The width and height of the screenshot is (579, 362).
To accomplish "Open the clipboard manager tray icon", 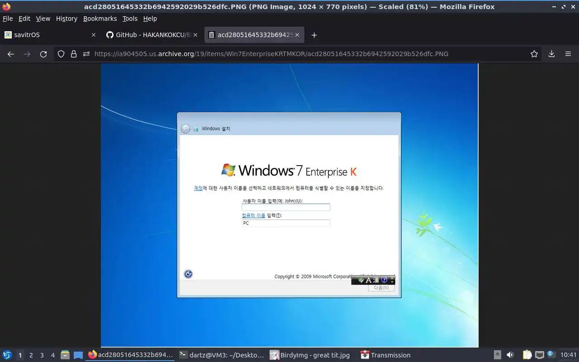I will click(x=527, y=355).
